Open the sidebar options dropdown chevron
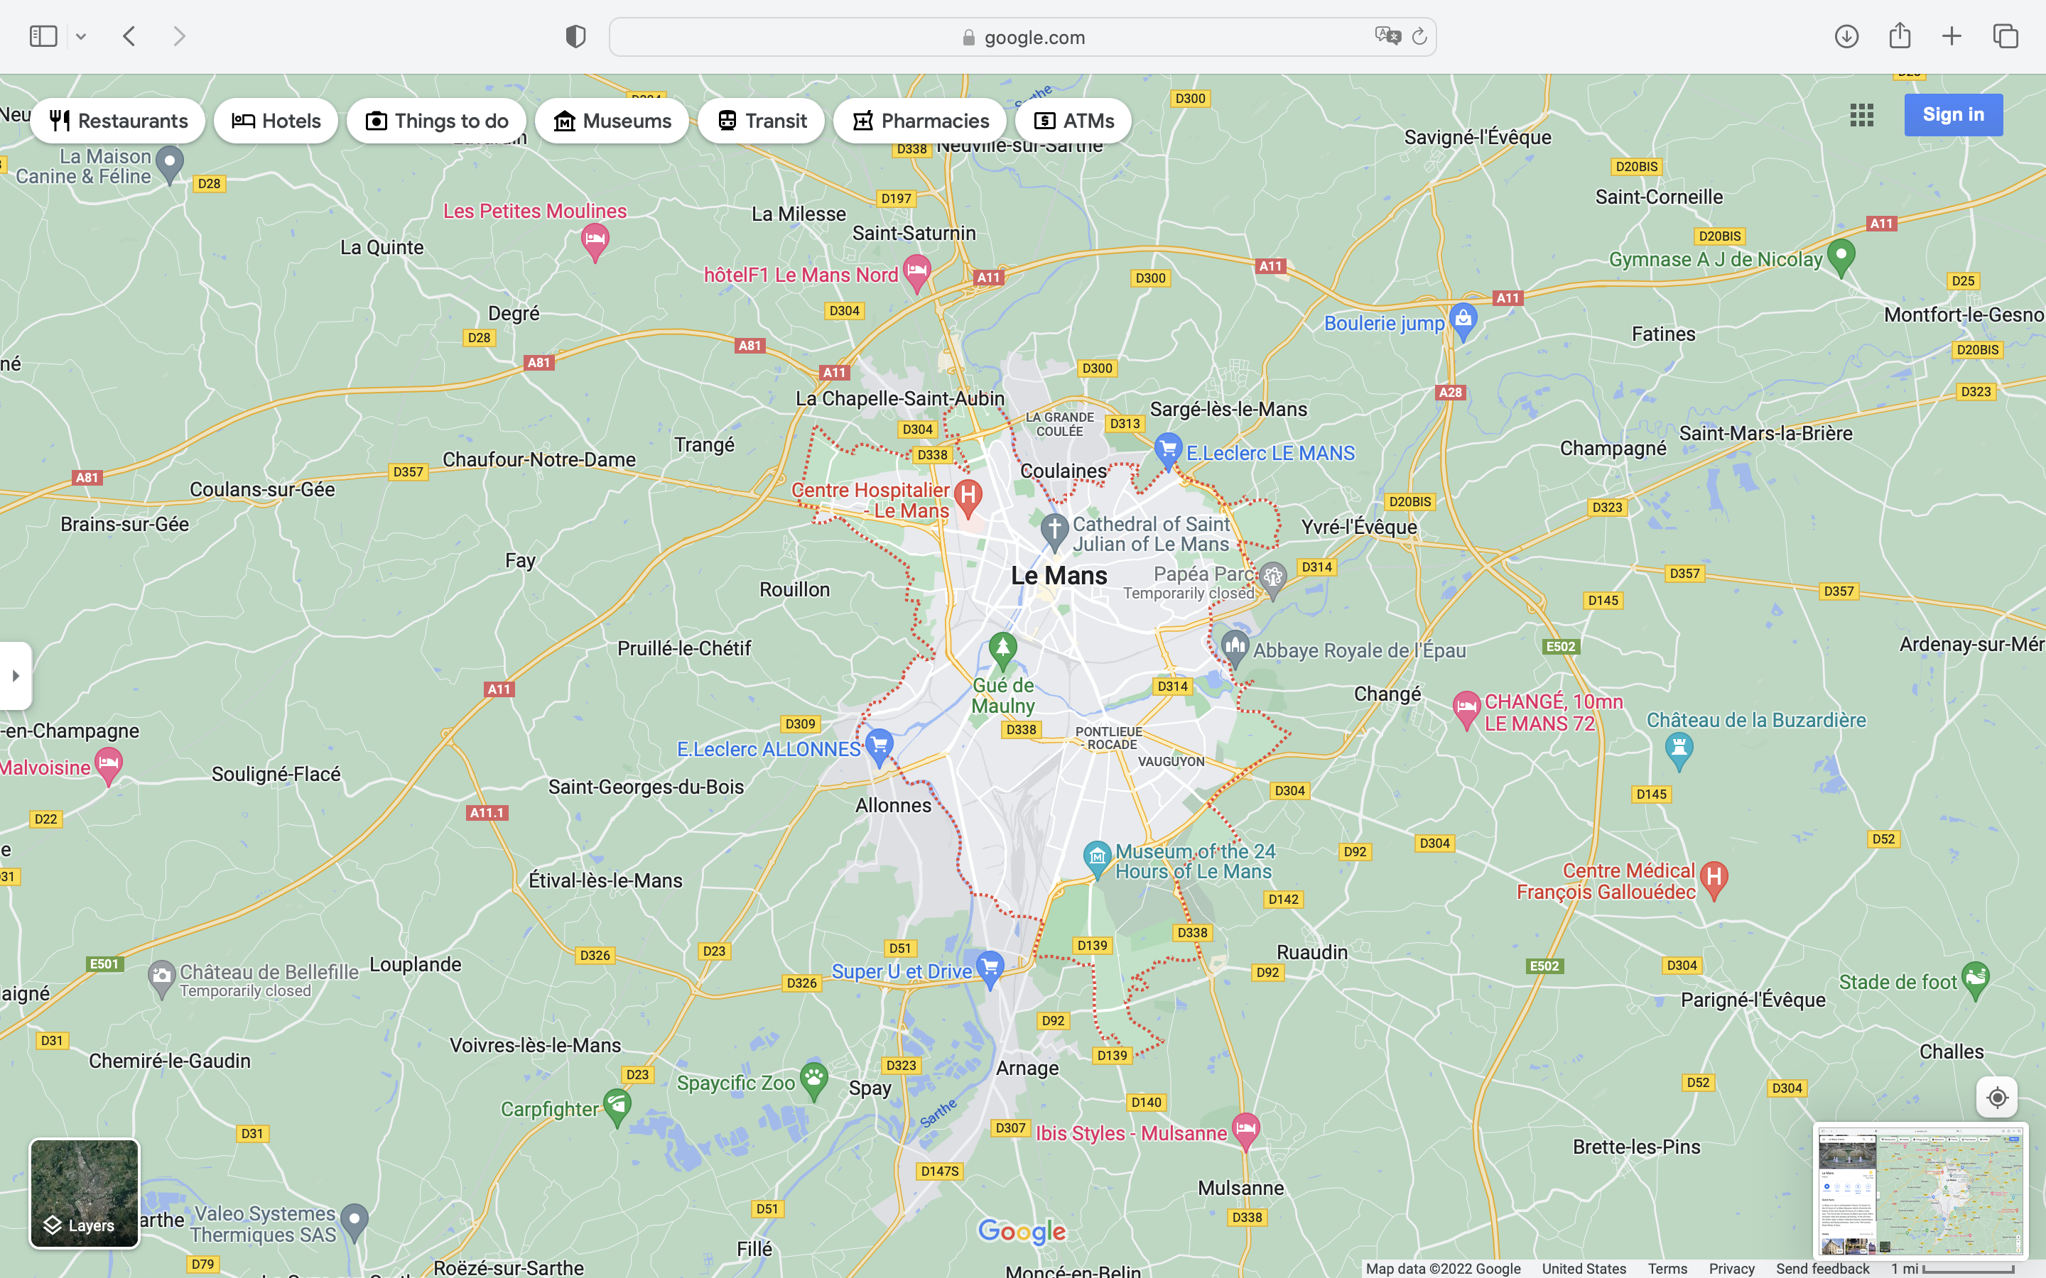The image size is (2046, 1278). click(x=81, y=36)
